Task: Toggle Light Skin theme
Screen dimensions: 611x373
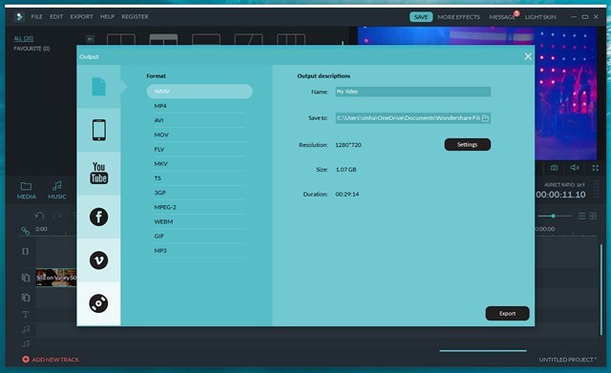Action: pyautogui.click(x=540, y=17)
